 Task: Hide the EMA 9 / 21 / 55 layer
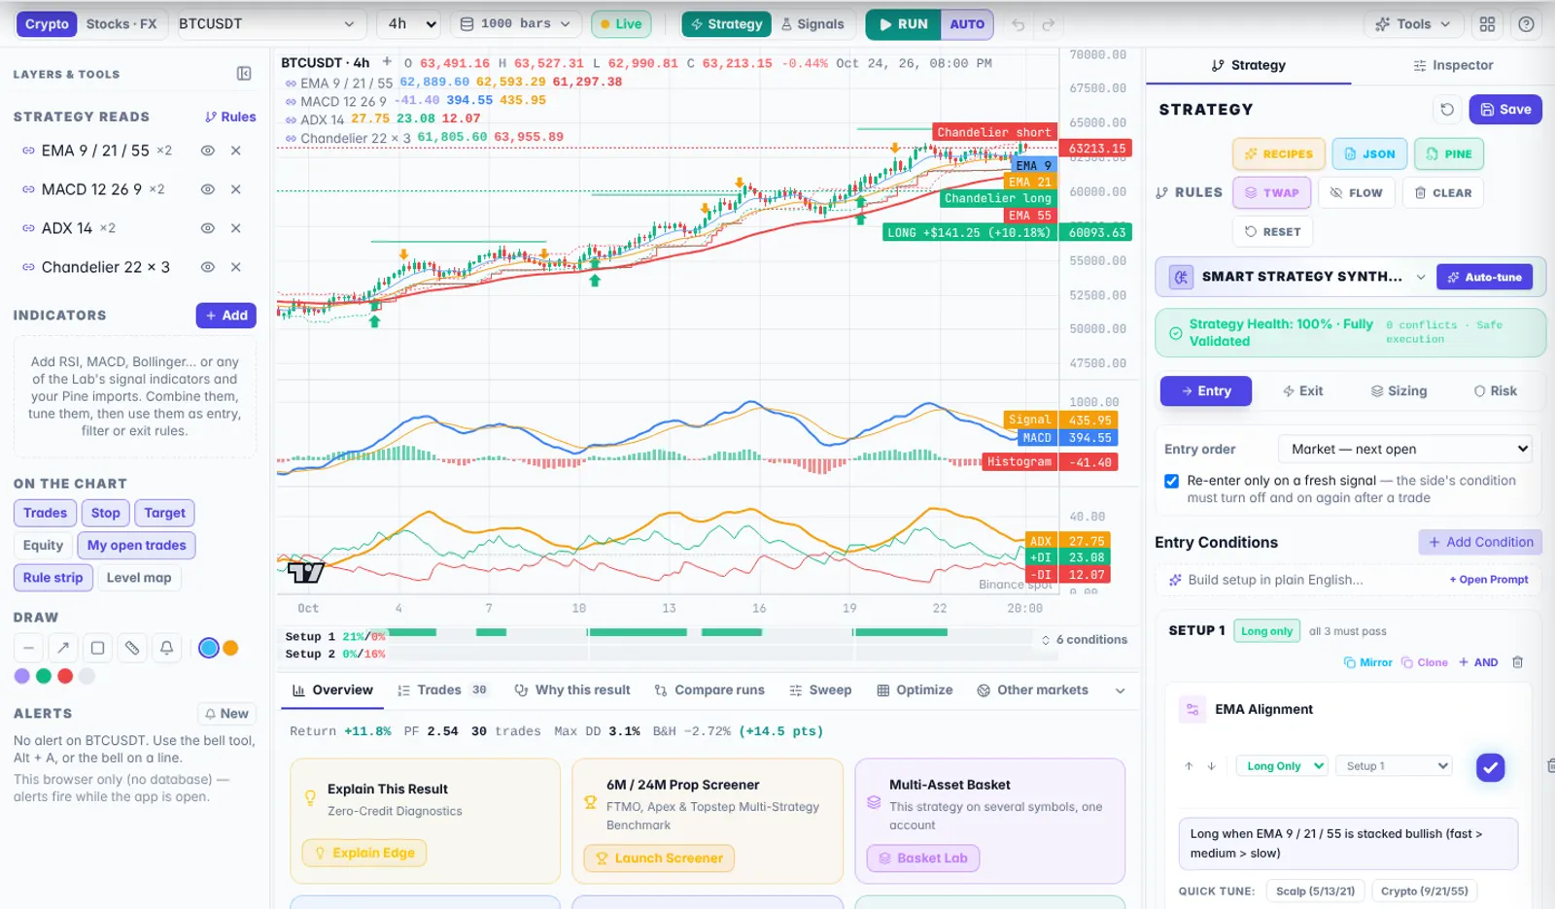207,151
